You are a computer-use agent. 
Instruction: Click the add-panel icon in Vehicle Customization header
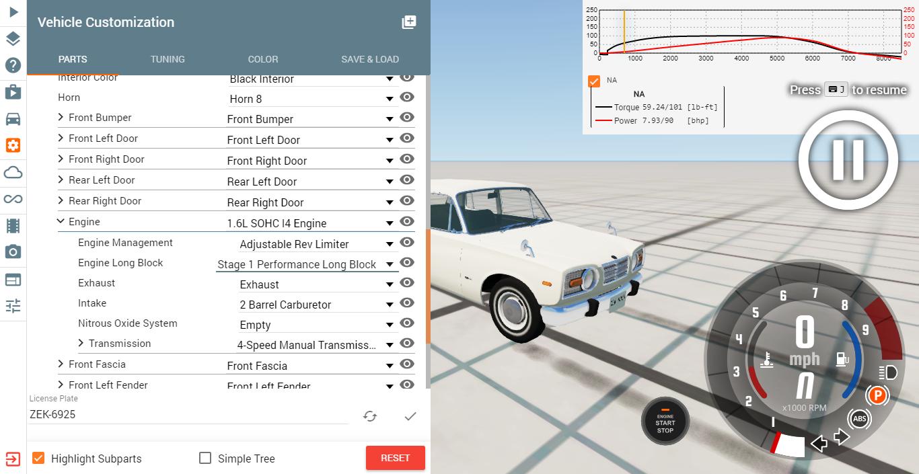click(x=409, y=22)
